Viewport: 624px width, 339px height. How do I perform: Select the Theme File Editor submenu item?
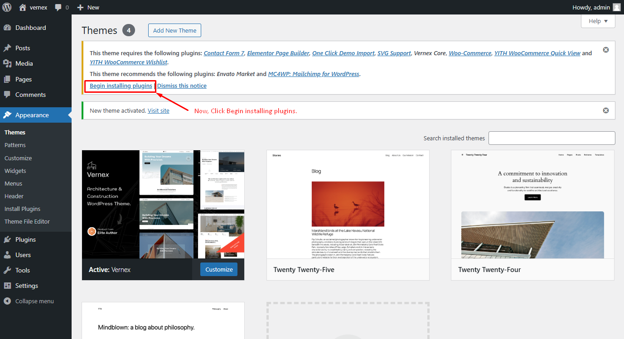tap(27, 221)
